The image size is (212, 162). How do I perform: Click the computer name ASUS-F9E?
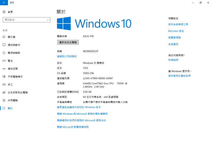(x=88, y=36)
